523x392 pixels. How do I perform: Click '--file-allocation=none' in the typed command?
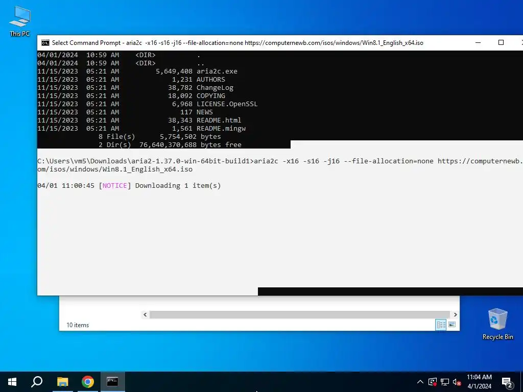[389, 161]
